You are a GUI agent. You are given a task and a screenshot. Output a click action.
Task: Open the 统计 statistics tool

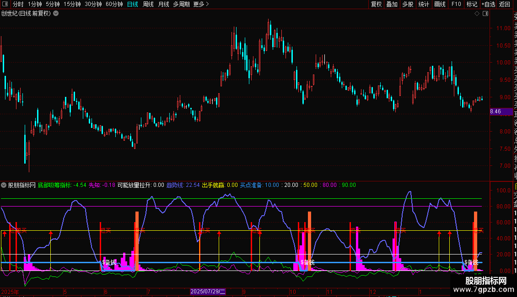pyautogui.click(x=424, y=4)
